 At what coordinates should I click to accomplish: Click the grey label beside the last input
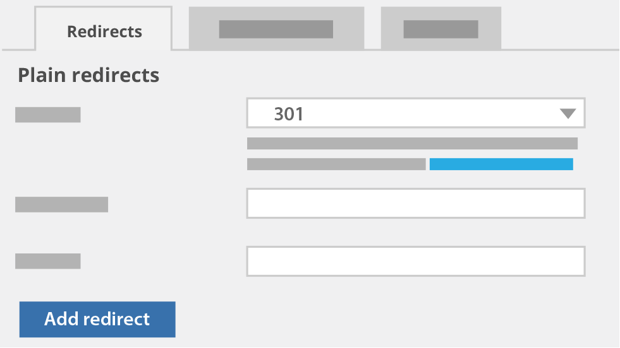(48, 261)
